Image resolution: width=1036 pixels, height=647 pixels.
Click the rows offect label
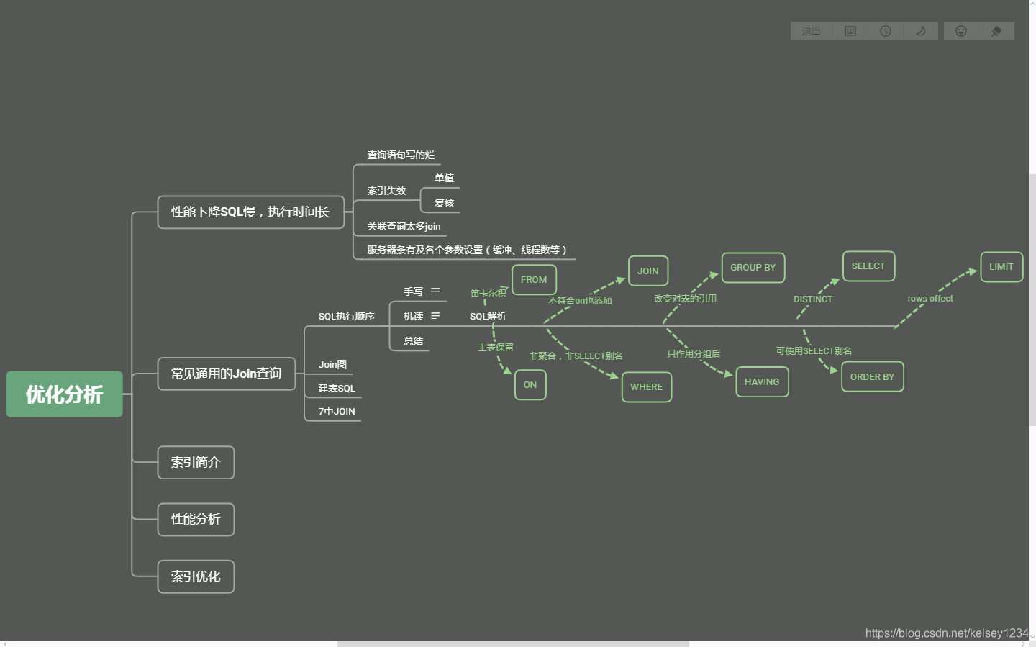[930, 299]
